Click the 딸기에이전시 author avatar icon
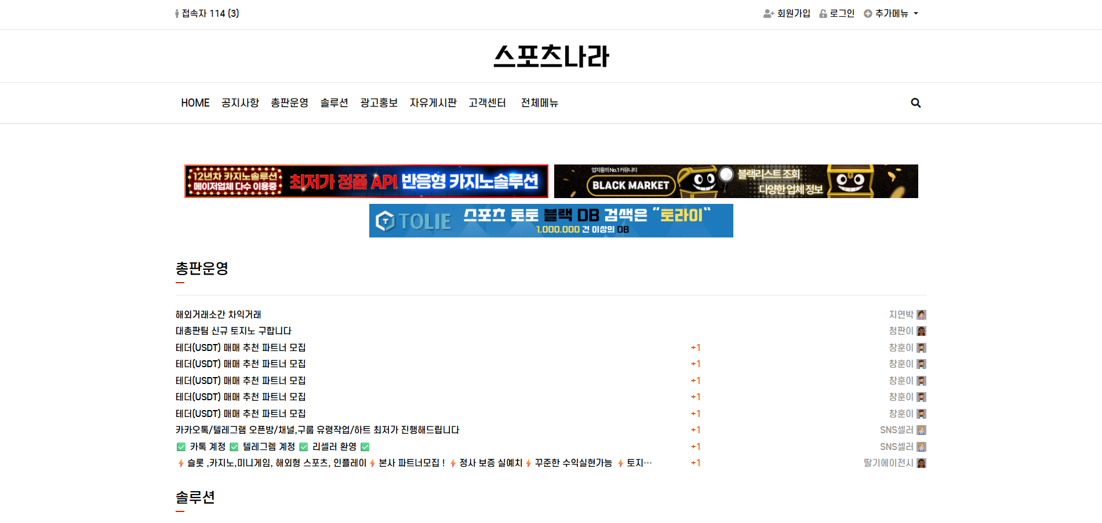1102x523 pixels. click(921, 463)
